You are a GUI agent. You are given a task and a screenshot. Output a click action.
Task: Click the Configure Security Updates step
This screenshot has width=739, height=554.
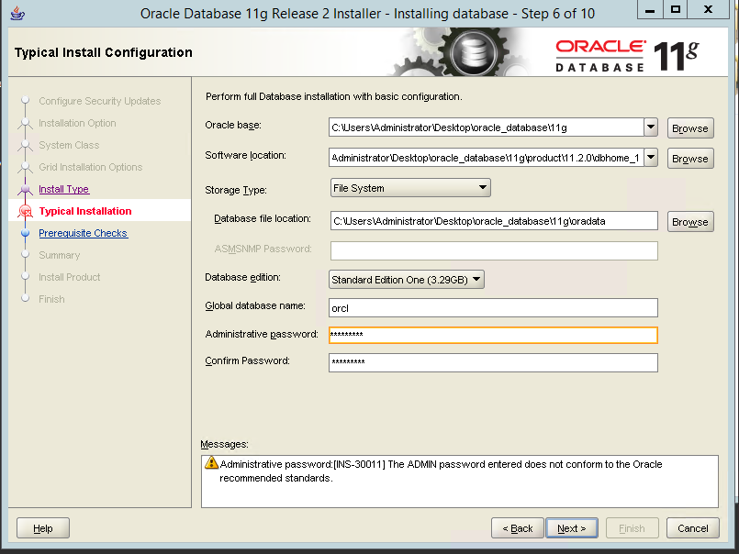tap(99, 101)
